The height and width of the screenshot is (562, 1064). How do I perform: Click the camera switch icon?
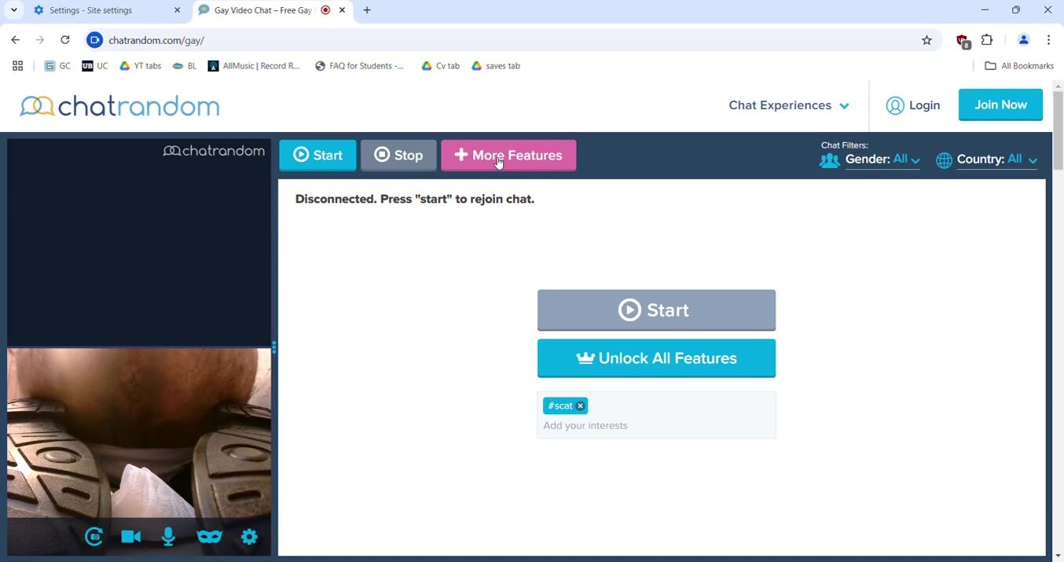click(94, 537)
